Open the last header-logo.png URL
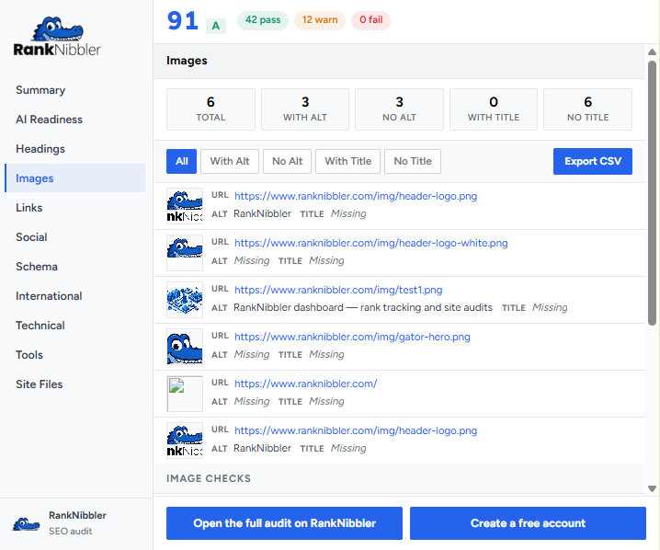The height and width of the screenshot is (550, 660). pos(356,430)
